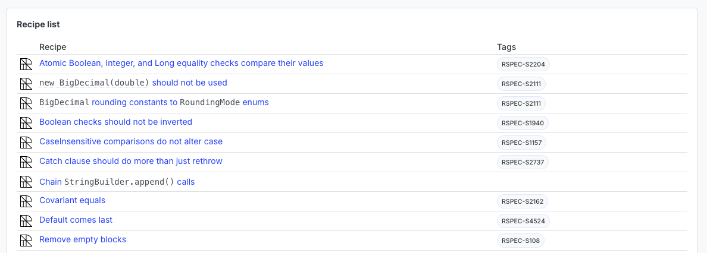707x253 pixels.
Task: Click recipe icon next to new BigDecimal(double)
Action: pos(26,84)
